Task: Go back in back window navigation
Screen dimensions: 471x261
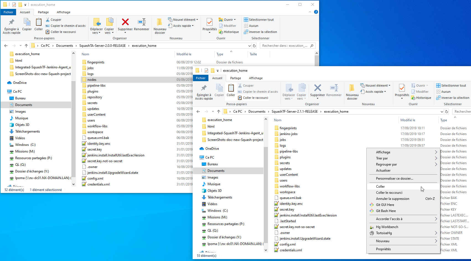Action: click(x=6, y=46)
